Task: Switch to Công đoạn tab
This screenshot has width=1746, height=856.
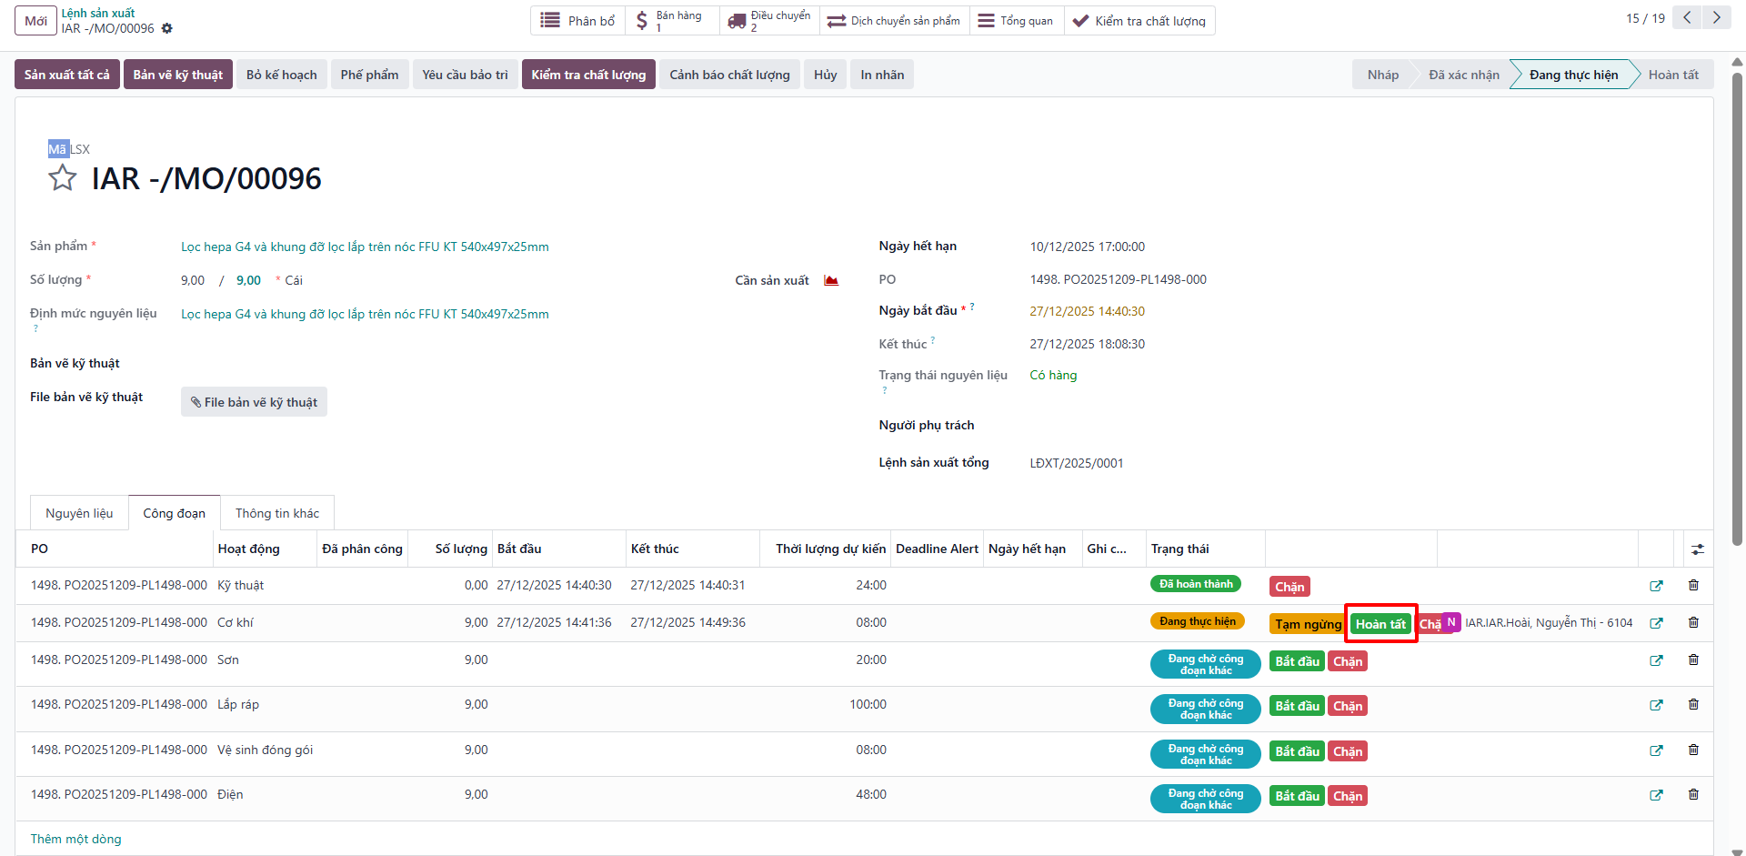Action: pyautogui.click(x=174, y=513)
